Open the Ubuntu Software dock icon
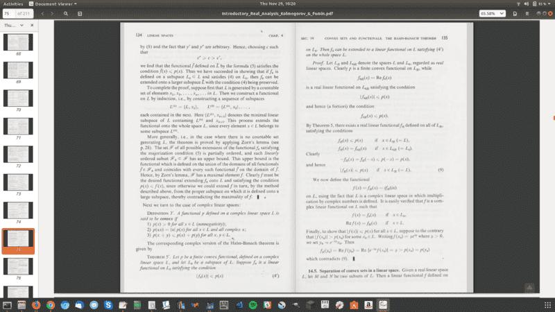 click(x=354, y=305)
